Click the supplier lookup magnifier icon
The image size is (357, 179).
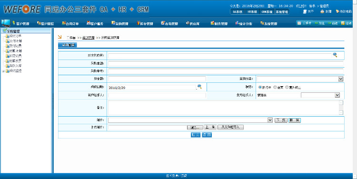(335, 55)
